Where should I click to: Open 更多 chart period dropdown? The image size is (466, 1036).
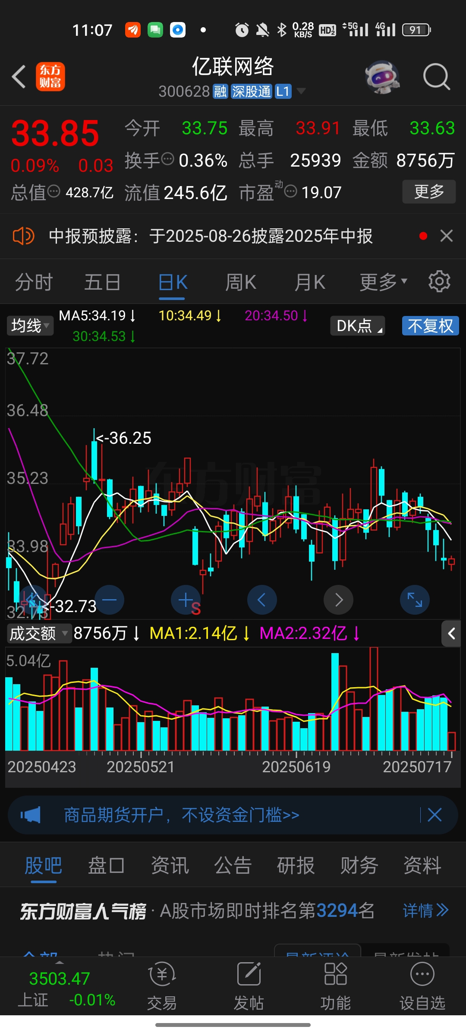click(x=384, y=282)
